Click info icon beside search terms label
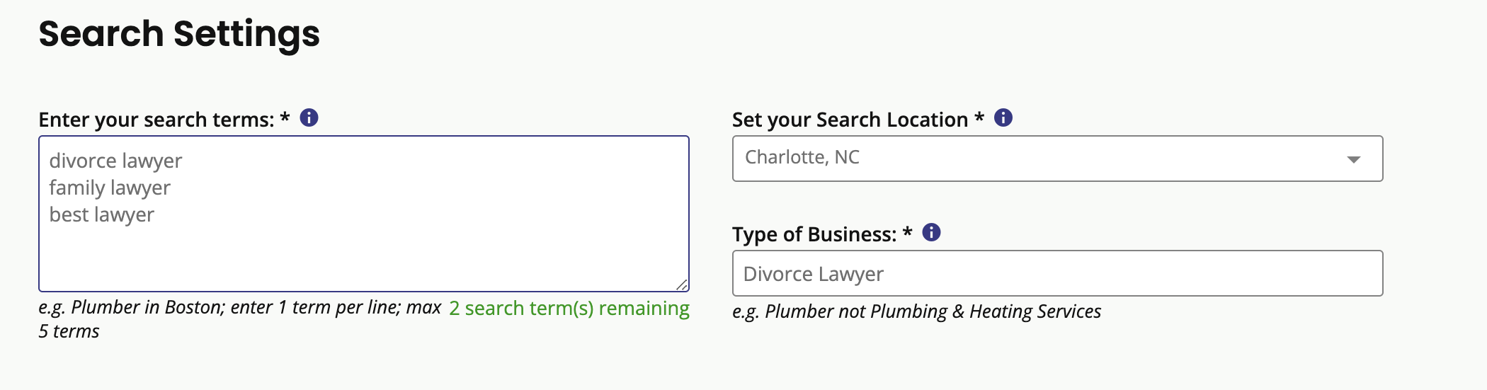The width and height of the screenshot is (1487, 390). [x=309, y=117]
